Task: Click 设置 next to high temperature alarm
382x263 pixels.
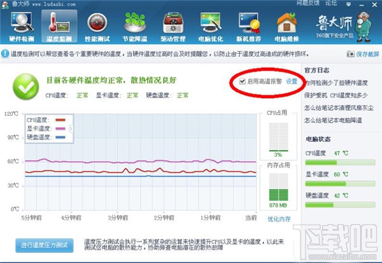Action: tap(292, 82)
